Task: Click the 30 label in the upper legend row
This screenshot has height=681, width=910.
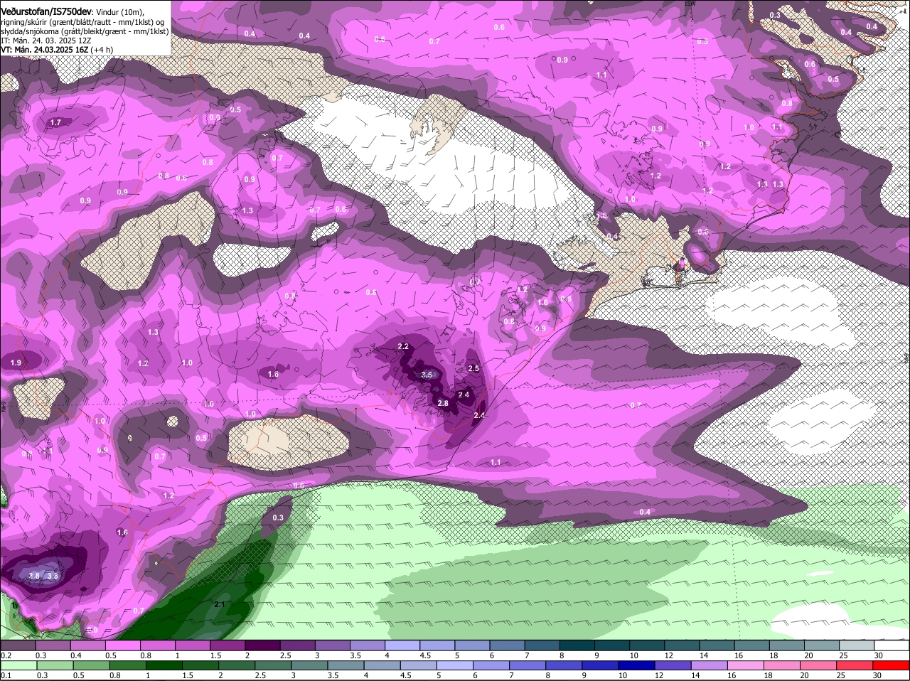Action: (879, 655)
